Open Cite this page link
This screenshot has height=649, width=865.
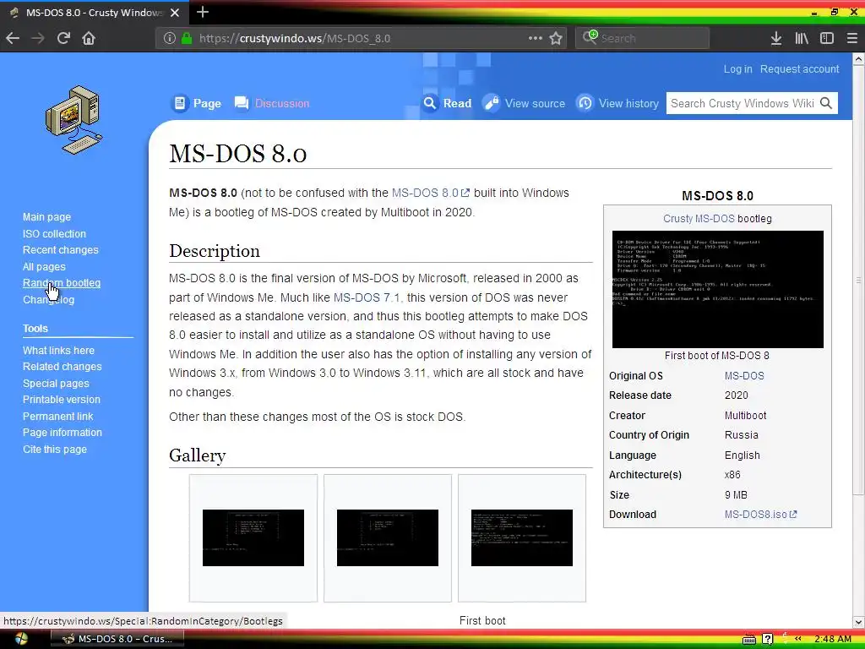coord(55,450)
